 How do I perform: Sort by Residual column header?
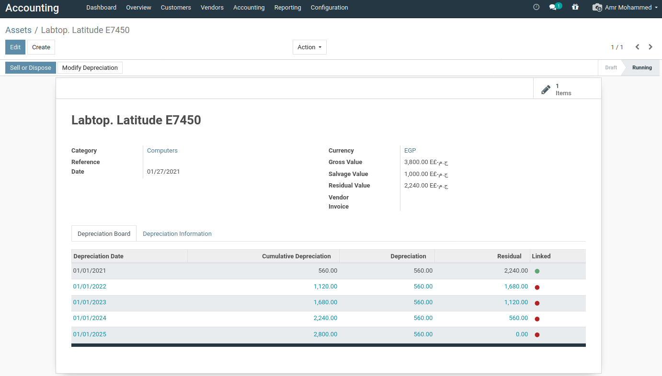(x=482, y=256)
